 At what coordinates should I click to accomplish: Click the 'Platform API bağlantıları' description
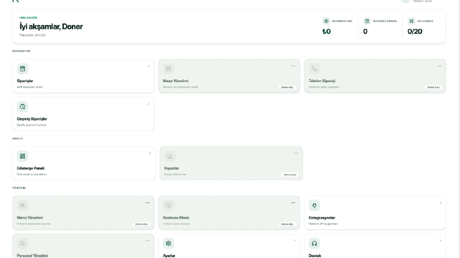coord(323,224)
